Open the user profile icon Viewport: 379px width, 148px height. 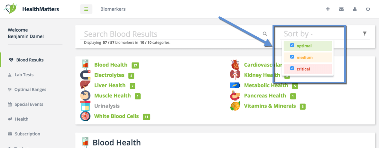pos(355,9)
